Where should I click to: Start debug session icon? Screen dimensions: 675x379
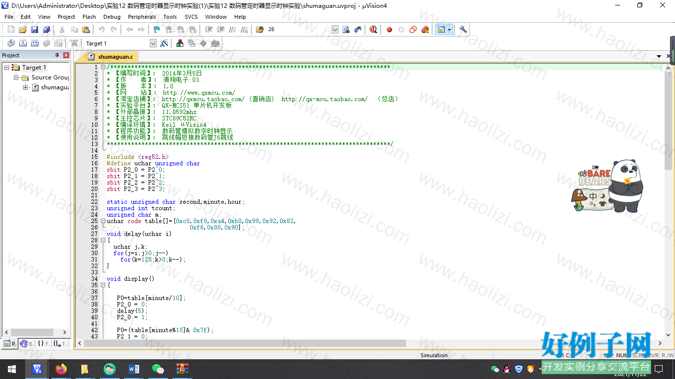[374, 30]
